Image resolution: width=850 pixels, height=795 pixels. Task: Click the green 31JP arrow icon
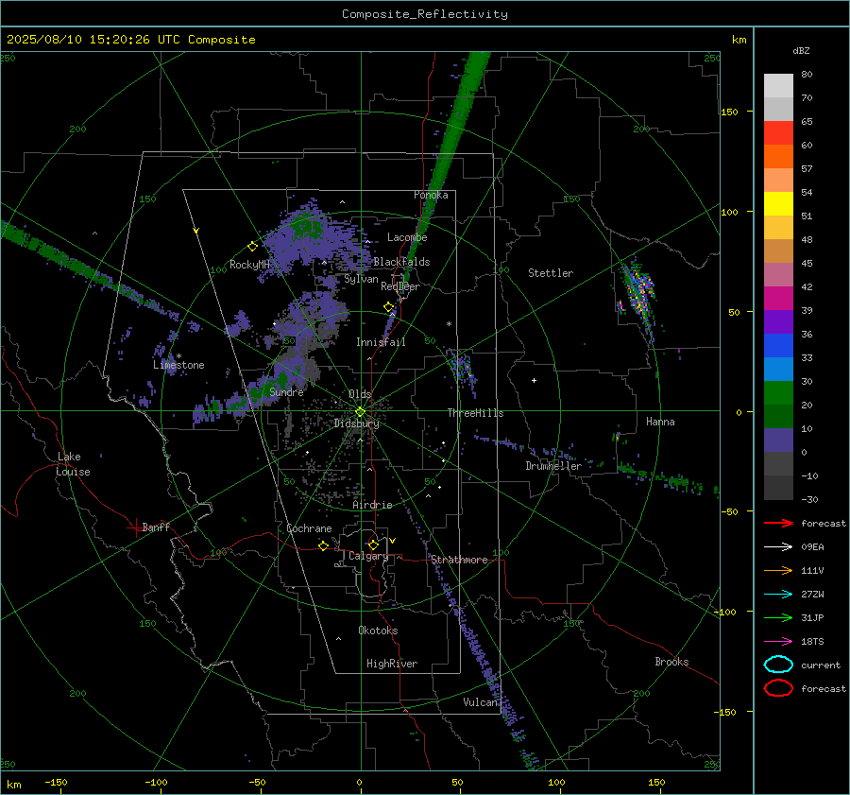coord(778,617)
